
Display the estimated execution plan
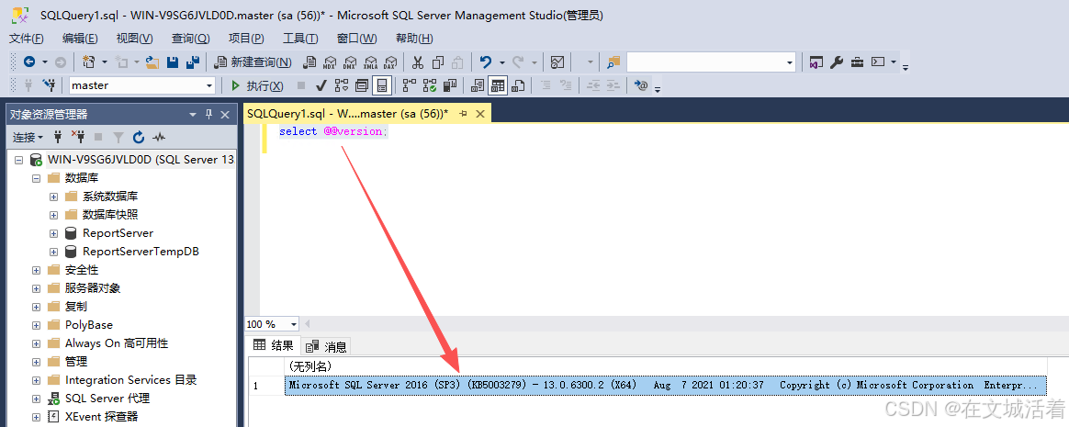point(341,85)
